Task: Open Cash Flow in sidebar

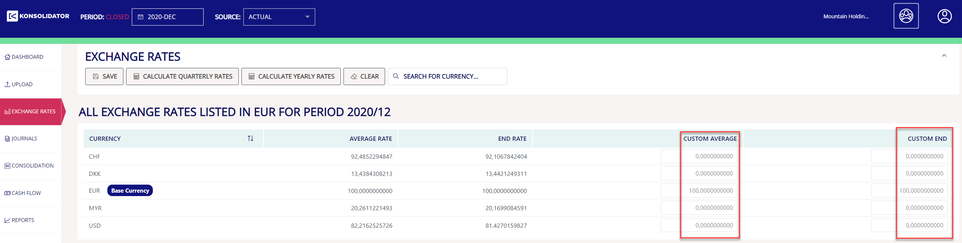Action: coord(31,193)
